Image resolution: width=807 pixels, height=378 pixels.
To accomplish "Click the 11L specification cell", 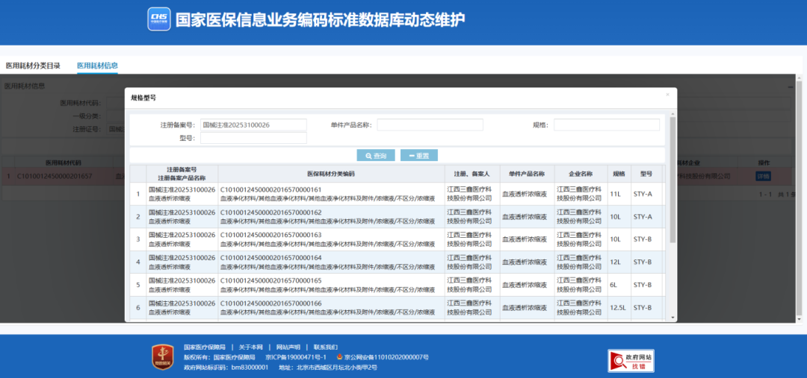I will (x=619, y=194).
